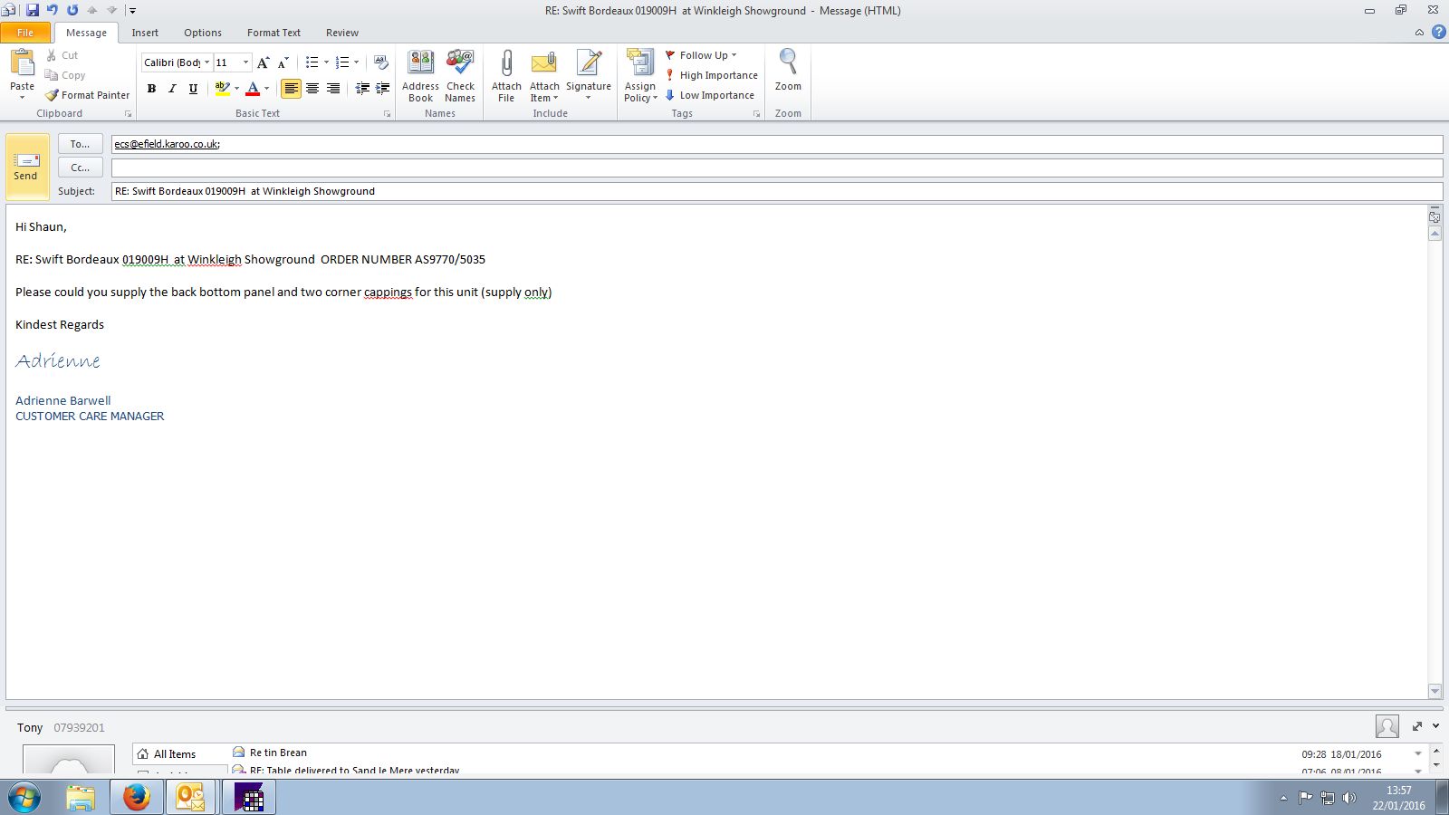Mark message as Low Importance

(x=710, y=95)
